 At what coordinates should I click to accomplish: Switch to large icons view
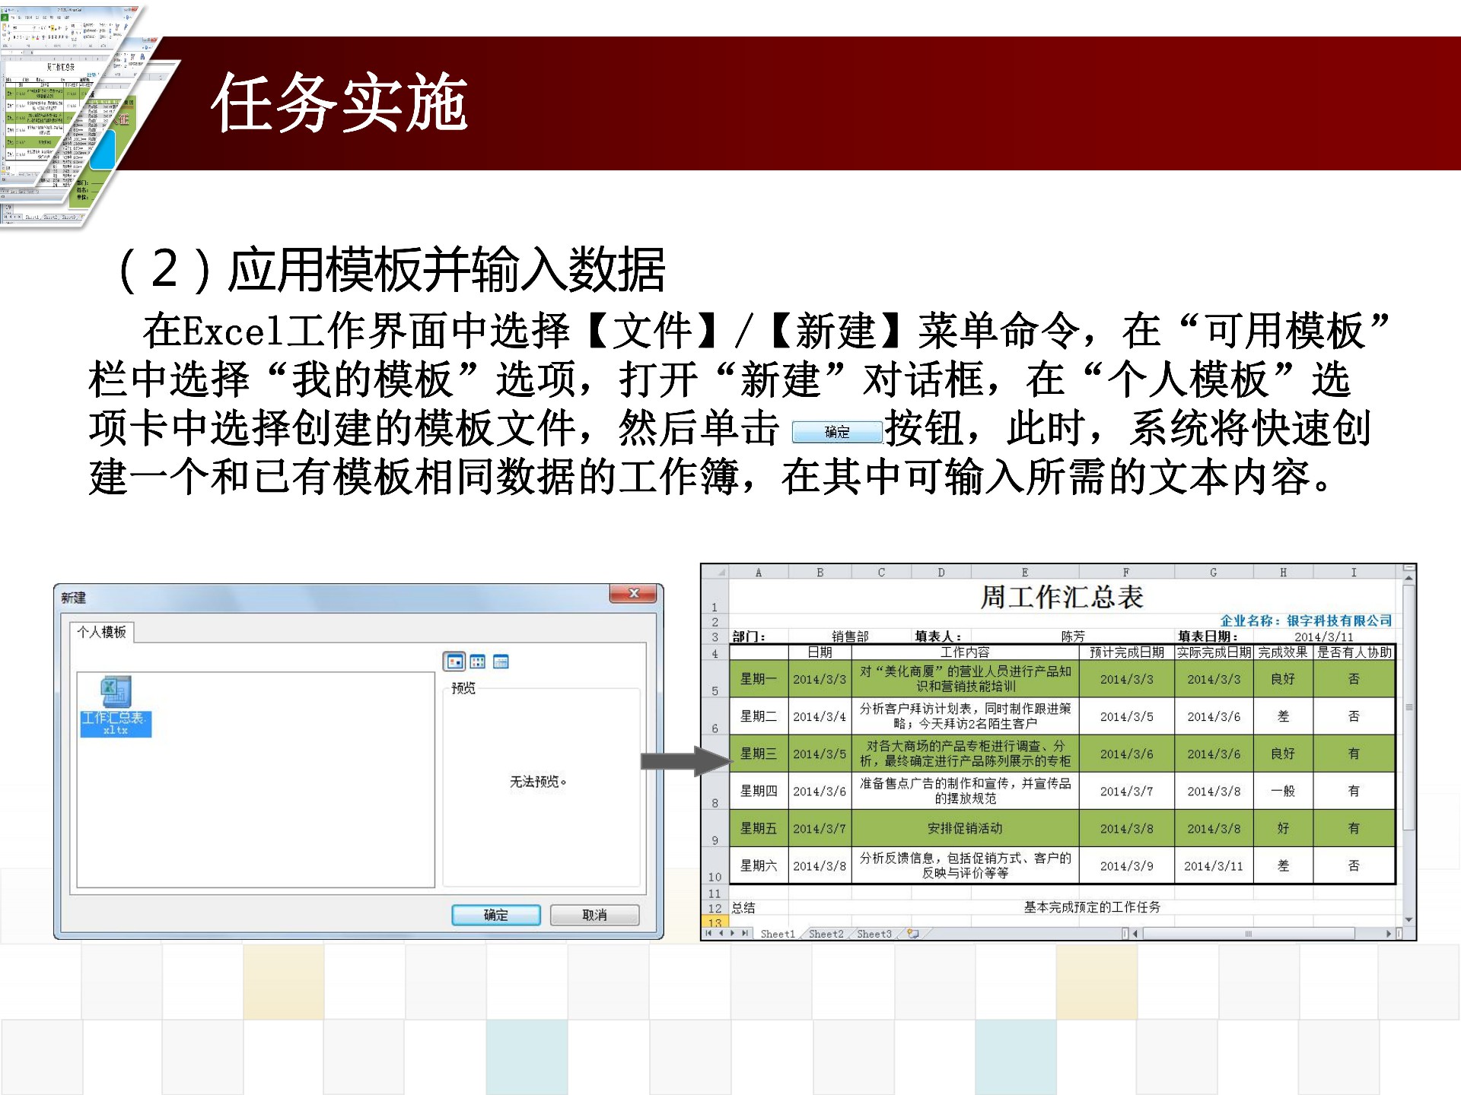coord(454,662)
